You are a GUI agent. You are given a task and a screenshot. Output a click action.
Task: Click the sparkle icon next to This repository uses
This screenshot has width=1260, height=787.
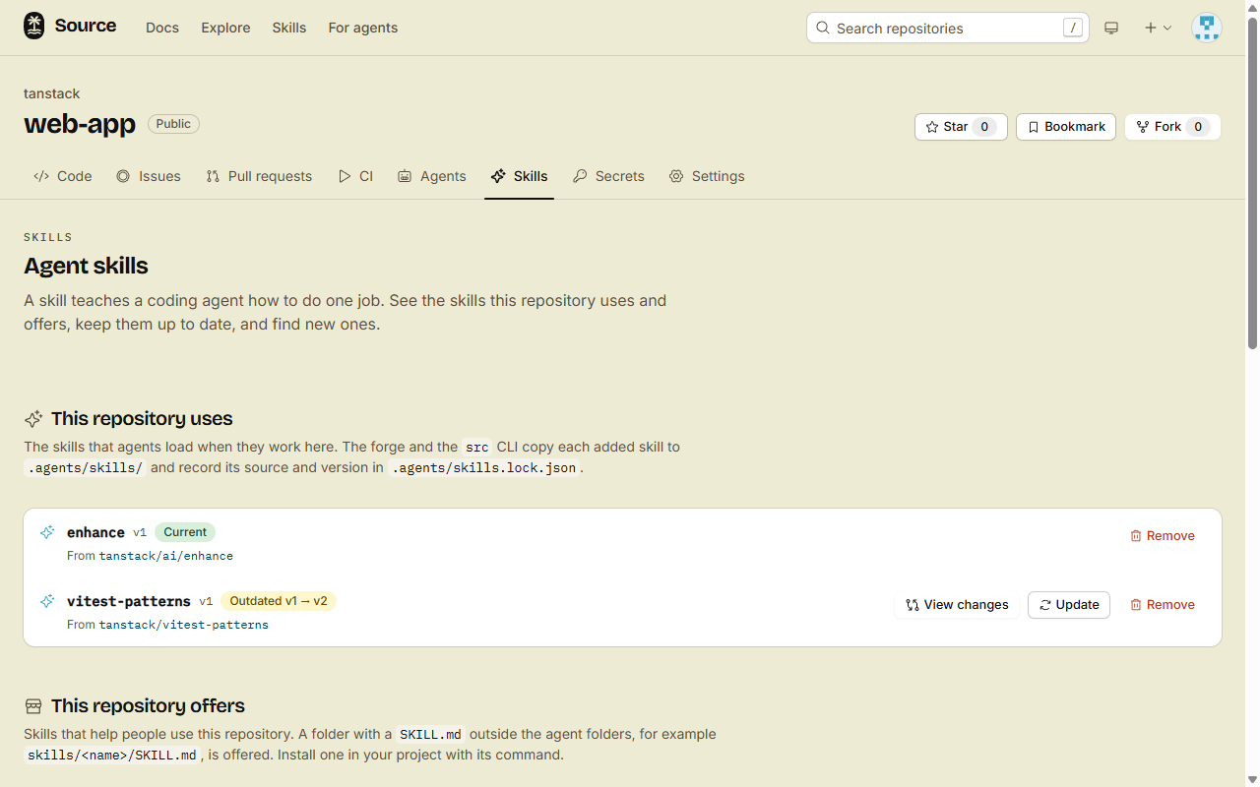pyautogui.click(x=33, y=419)
